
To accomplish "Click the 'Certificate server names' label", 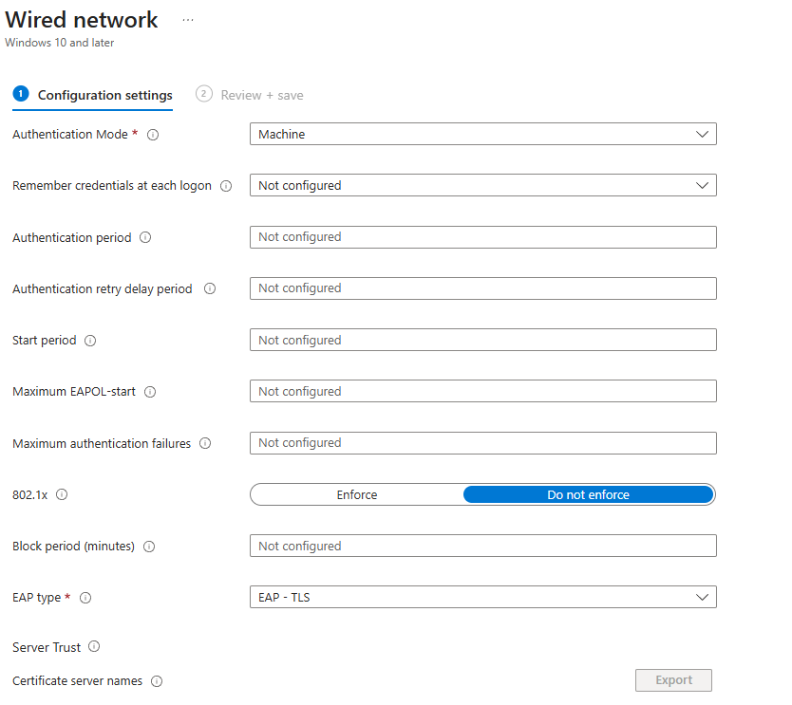I will pos(77,681).
